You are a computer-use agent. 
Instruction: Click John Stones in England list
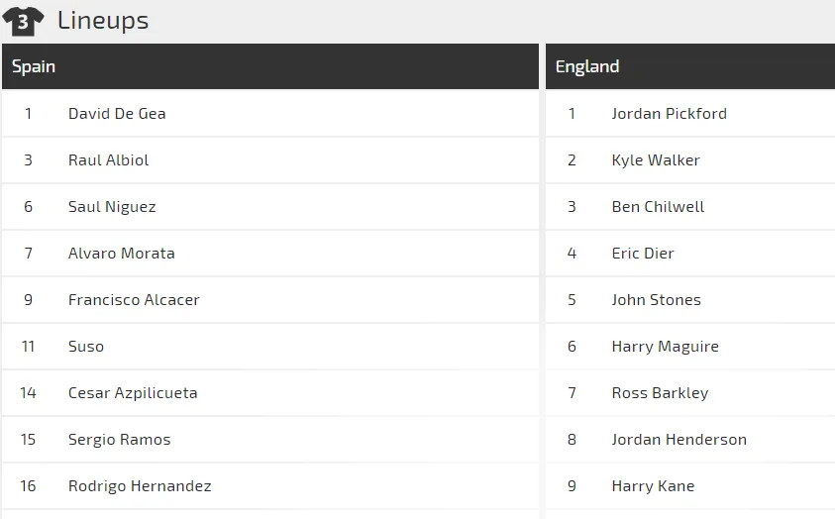pyautogui.click(x=656, y=300)
